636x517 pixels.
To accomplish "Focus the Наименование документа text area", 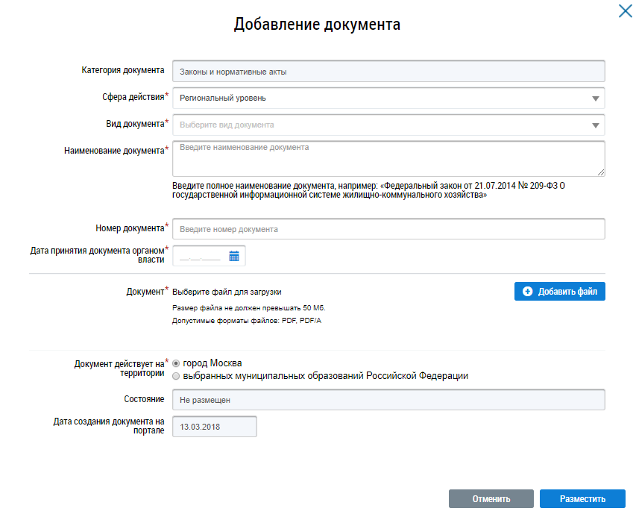I will tap(388, 157).
